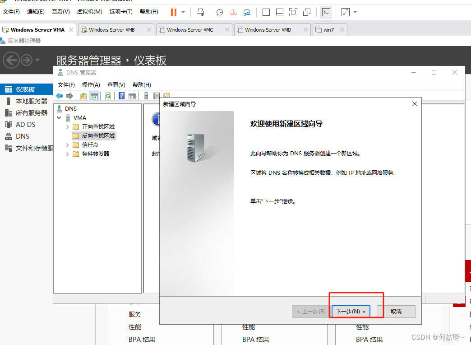The height and width of the screenshot is (345, 471).
Task: Expand the 正向查找区域 tree node
Action: pyautogui.click(x=67, y=127)
